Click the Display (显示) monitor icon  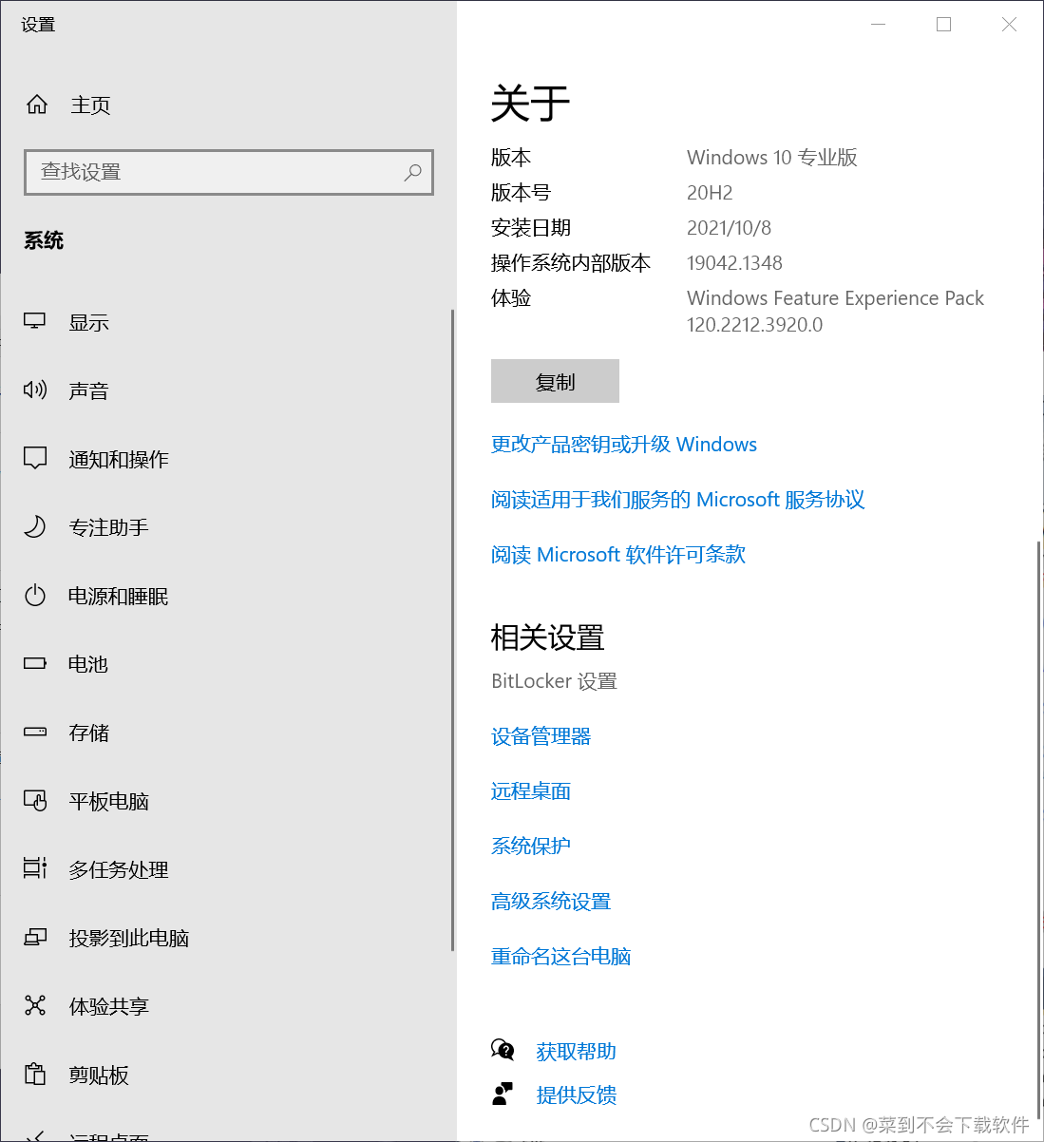pyautogui.click(x=35, y=321)
